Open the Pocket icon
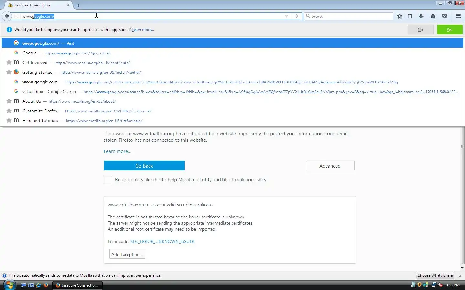465x290 pixels. click(x=445, y=16)
